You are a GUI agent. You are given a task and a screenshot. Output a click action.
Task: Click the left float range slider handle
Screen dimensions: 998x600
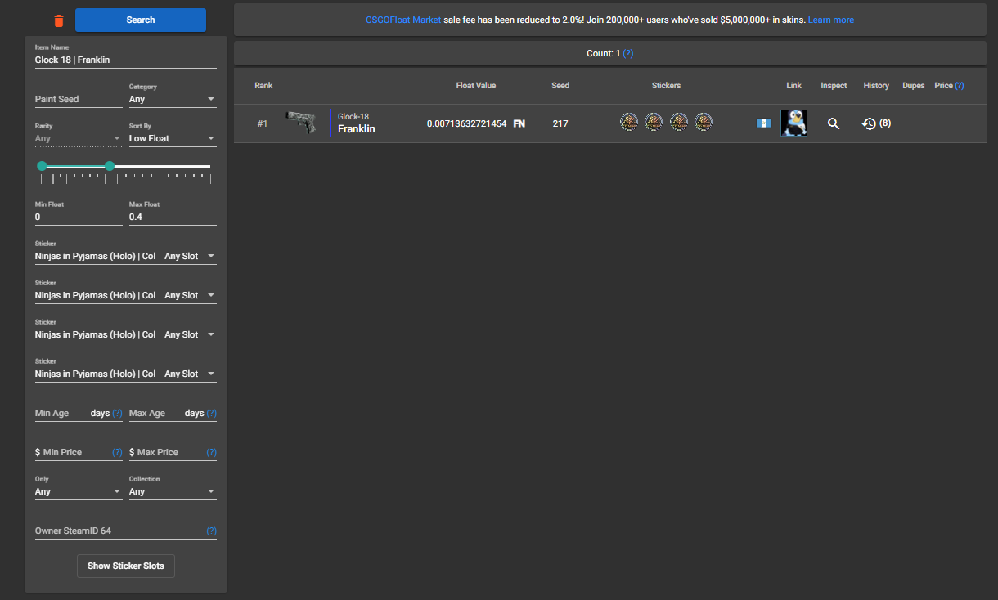(x=42, y=166)
